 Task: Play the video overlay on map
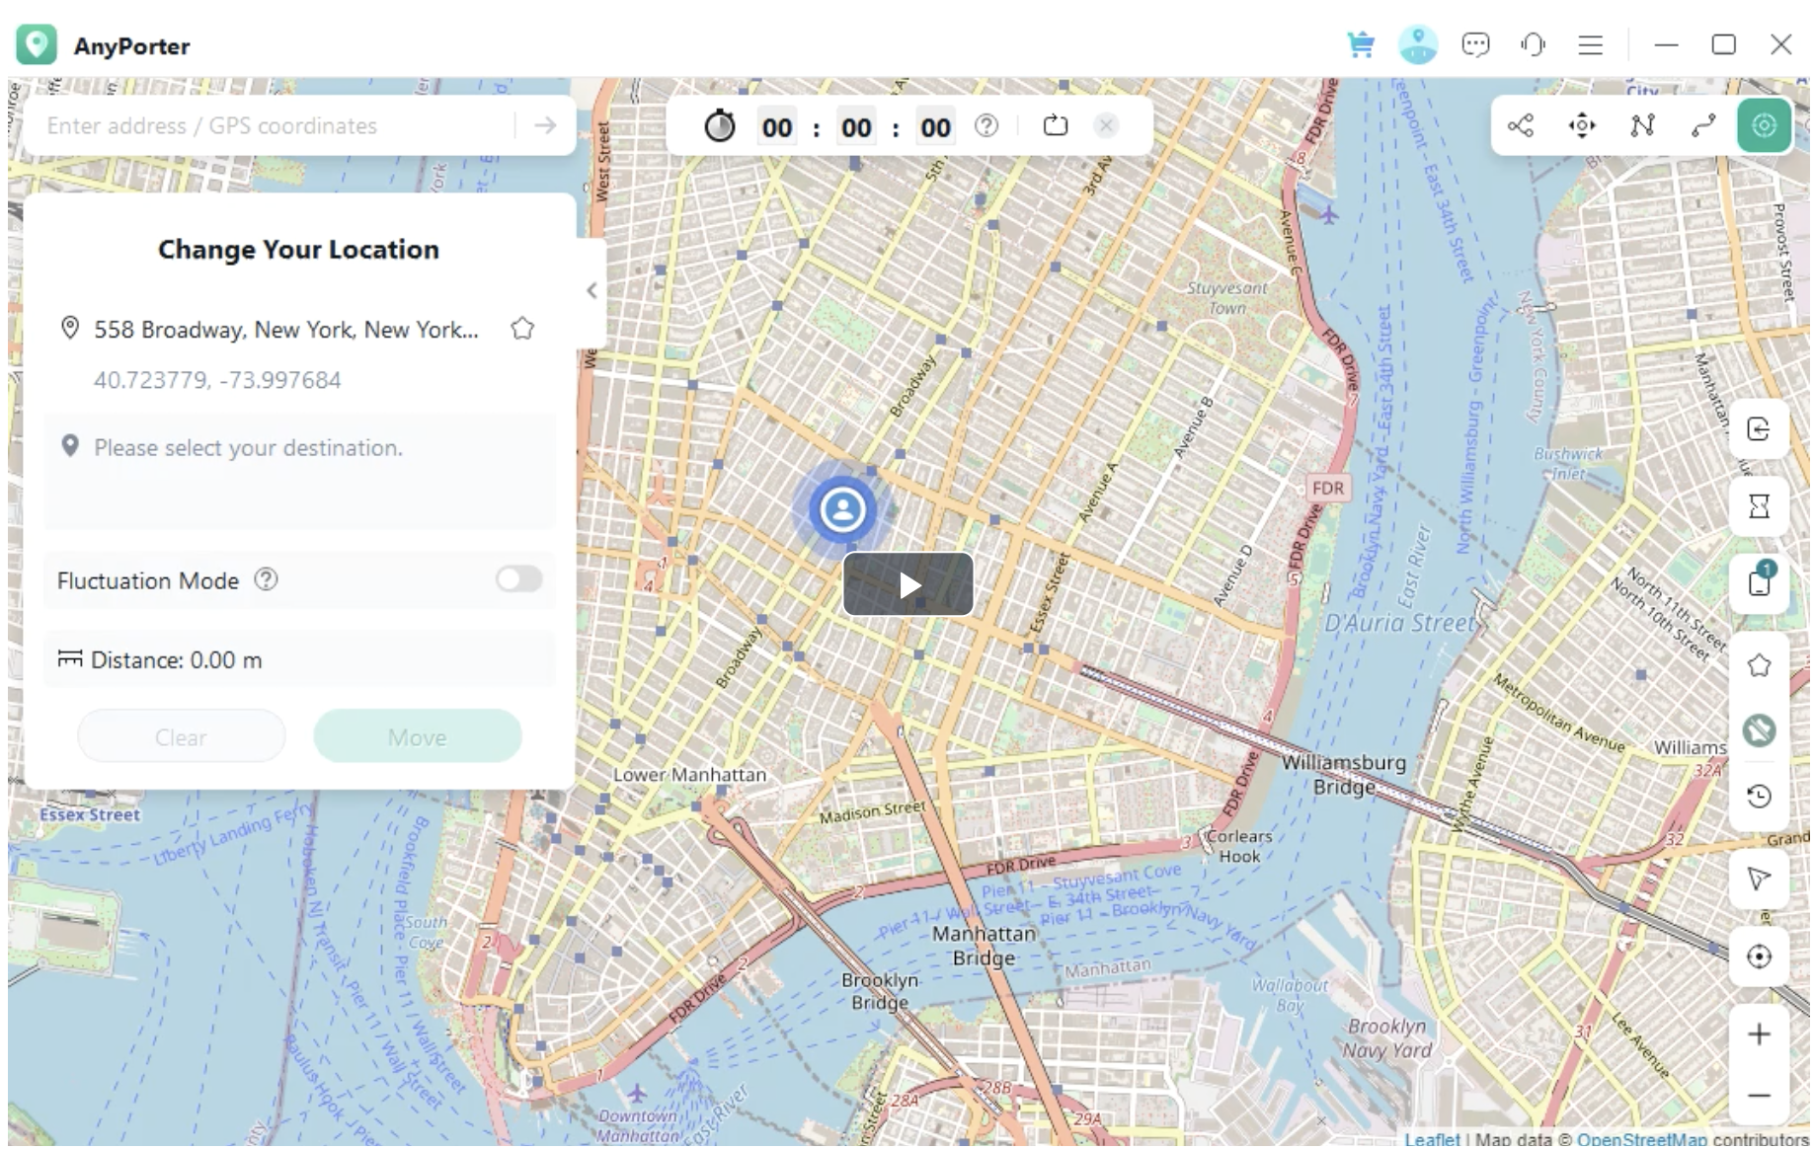pyautogui.click(x=907, y=584)
